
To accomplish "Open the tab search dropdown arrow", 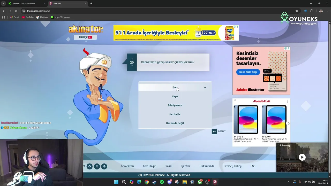I will [3, 4].
